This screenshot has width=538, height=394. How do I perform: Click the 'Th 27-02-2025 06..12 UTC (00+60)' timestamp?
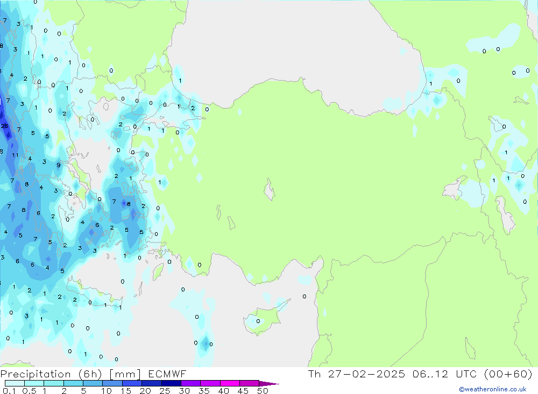[x=420, y=374]
